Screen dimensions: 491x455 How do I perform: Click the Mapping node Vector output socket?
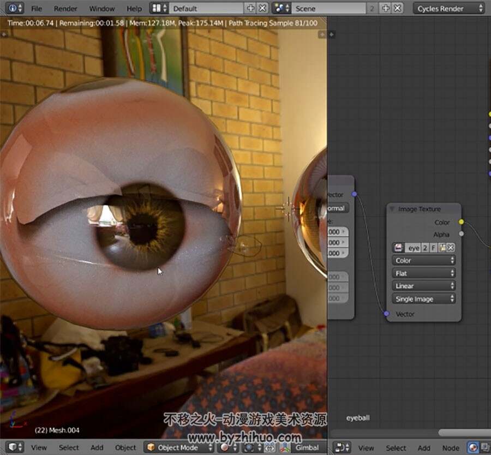click(x=354, y=194)
